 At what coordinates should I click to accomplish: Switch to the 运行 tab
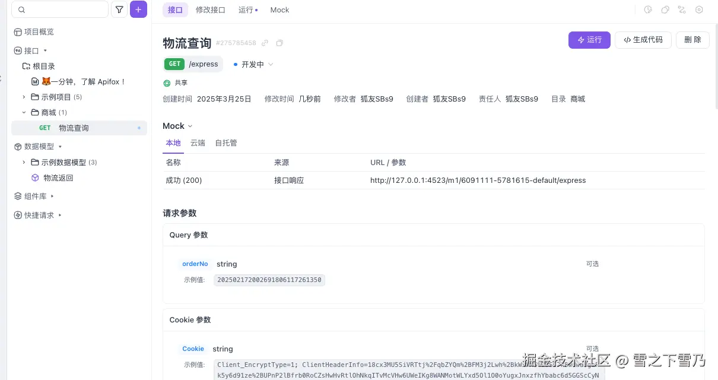pyautogui.click(x=247, y=9)
